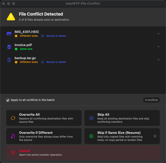Click the Same size label under invoice.pdf
The image size is (166, 163).
click(x=26, y=49)
